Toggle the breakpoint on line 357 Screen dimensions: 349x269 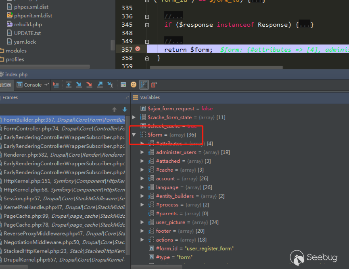pos(138,49)
